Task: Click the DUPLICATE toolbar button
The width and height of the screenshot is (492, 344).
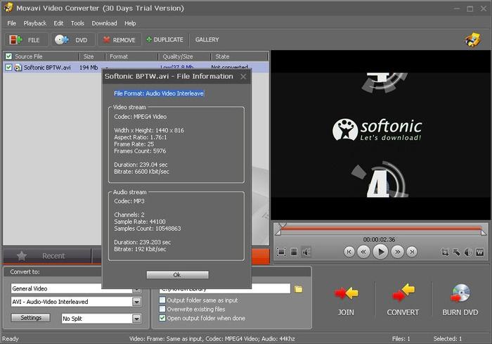Action: click(165, 39)
